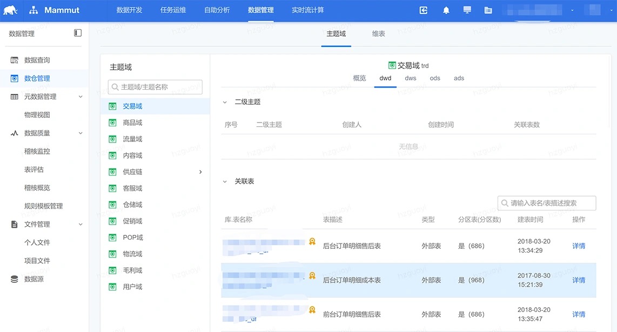
Task: Select 商品域 in subject domain list
Action: [132, 123]
